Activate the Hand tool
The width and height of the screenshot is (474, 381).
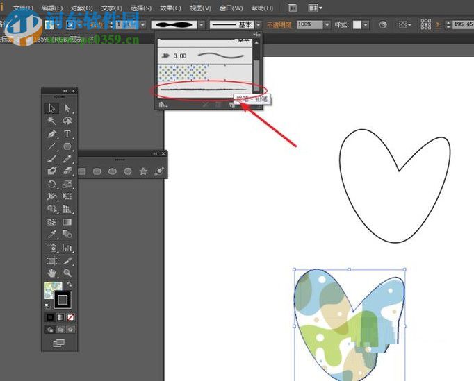tap(52, 273)
